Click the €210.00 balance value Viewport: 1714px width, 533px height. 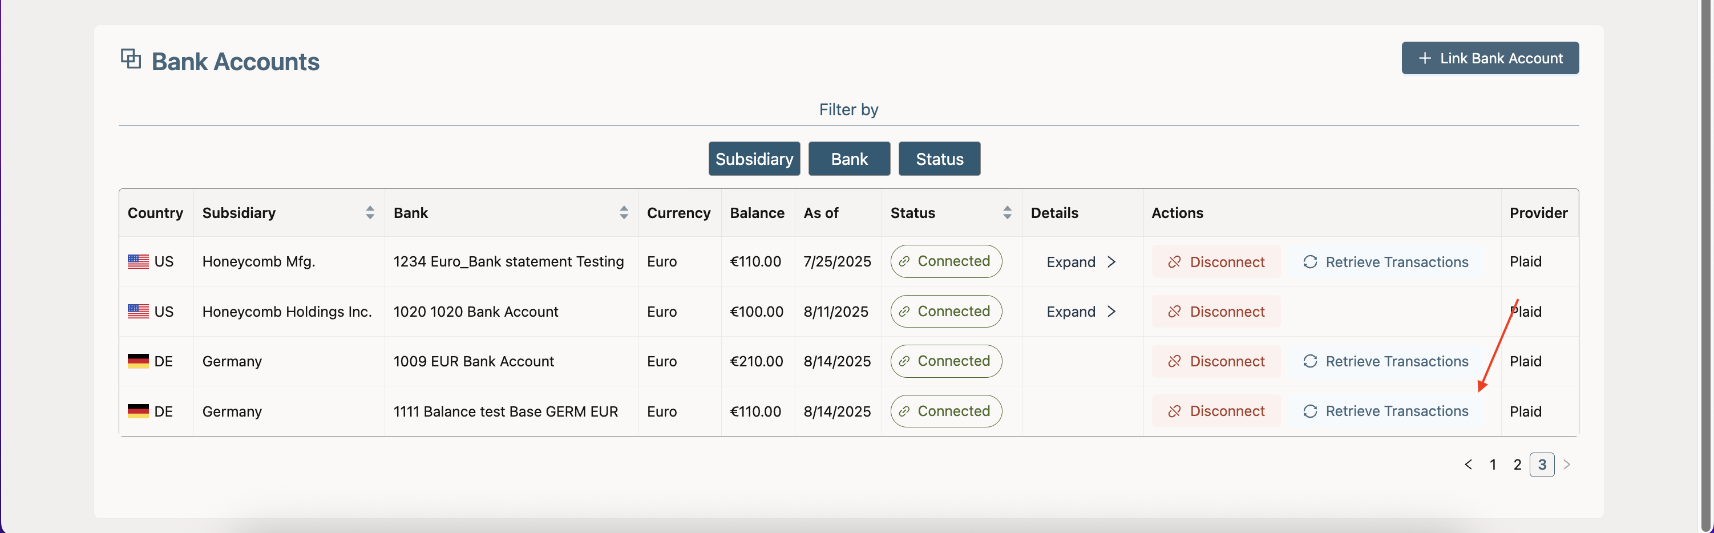(x=757, y=361)
